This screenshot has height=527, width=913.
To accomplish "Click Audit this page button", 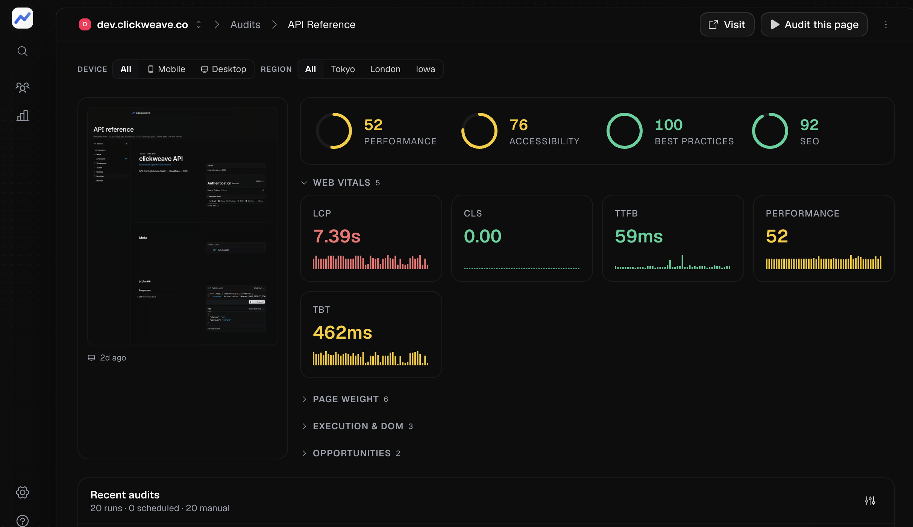I will click(x=814, y=24).
